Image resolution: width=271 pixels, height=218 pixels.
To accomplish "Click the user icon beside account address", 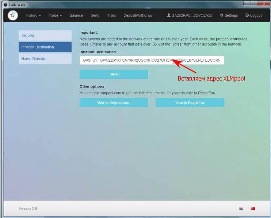I will (x=168, y=15).
